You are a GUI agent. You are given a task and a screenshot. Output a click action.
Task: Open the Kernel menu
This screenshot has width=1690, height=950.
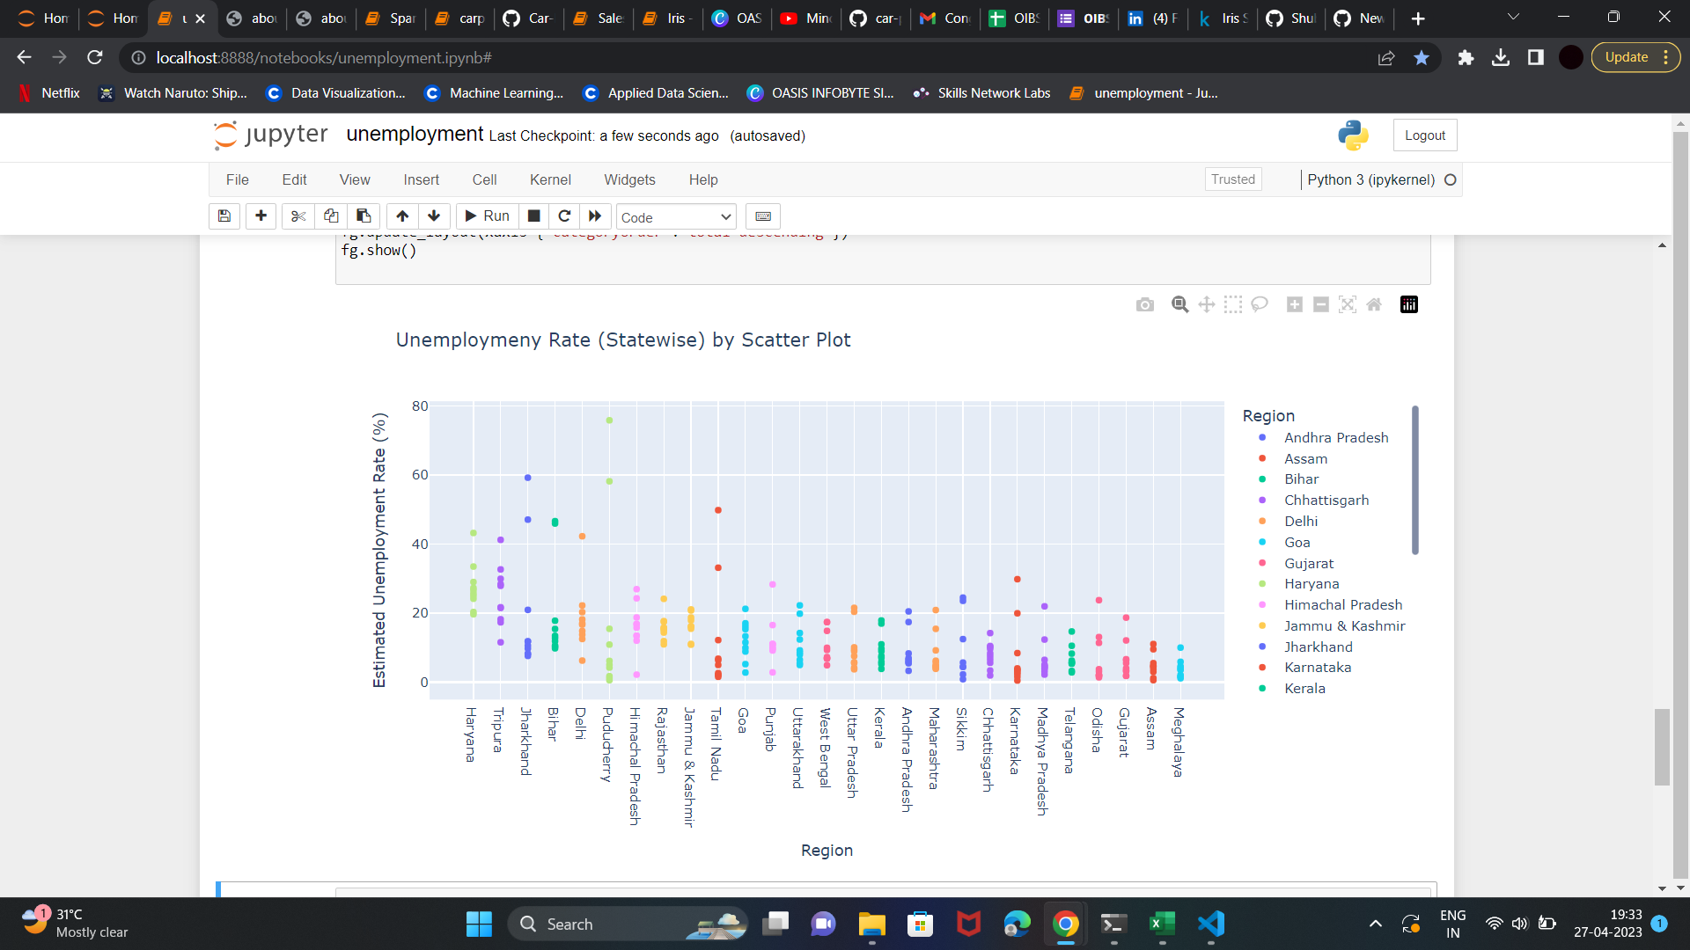click(x=550, y=179)
